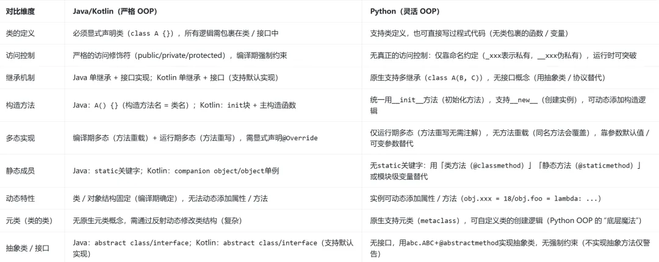The image size is (659, 262).
Task: Click the Java/Kotlin（严格 OOP）column header
Action: [113, 12]
